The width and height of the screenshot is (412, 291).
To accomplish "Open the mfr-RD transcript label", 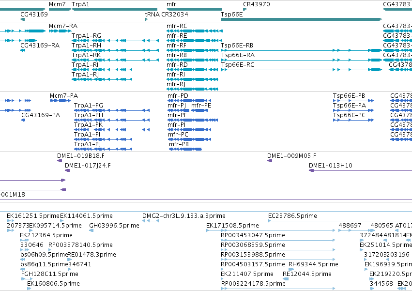I will [177, 65].
